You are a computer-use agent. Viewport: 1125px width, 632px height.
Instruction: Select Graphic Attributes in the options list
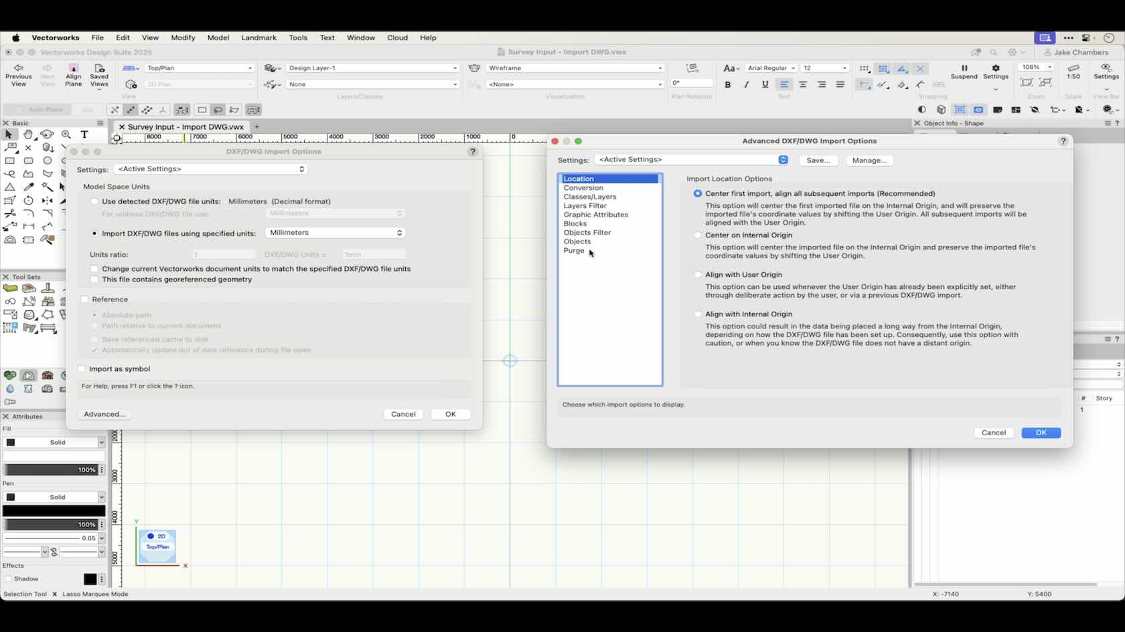[x=595, y=215]
